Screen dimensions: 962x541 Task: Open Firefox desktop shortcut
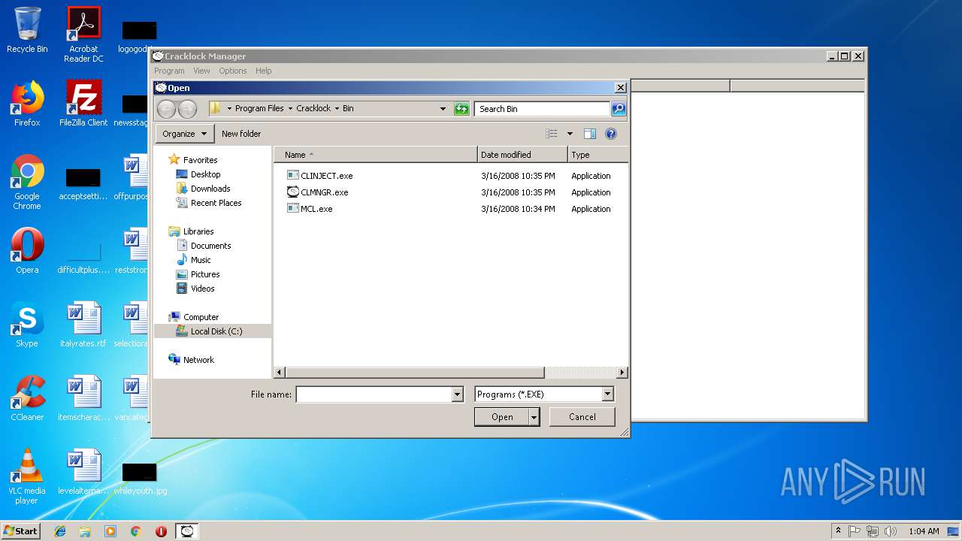click(x=27, y=104)
